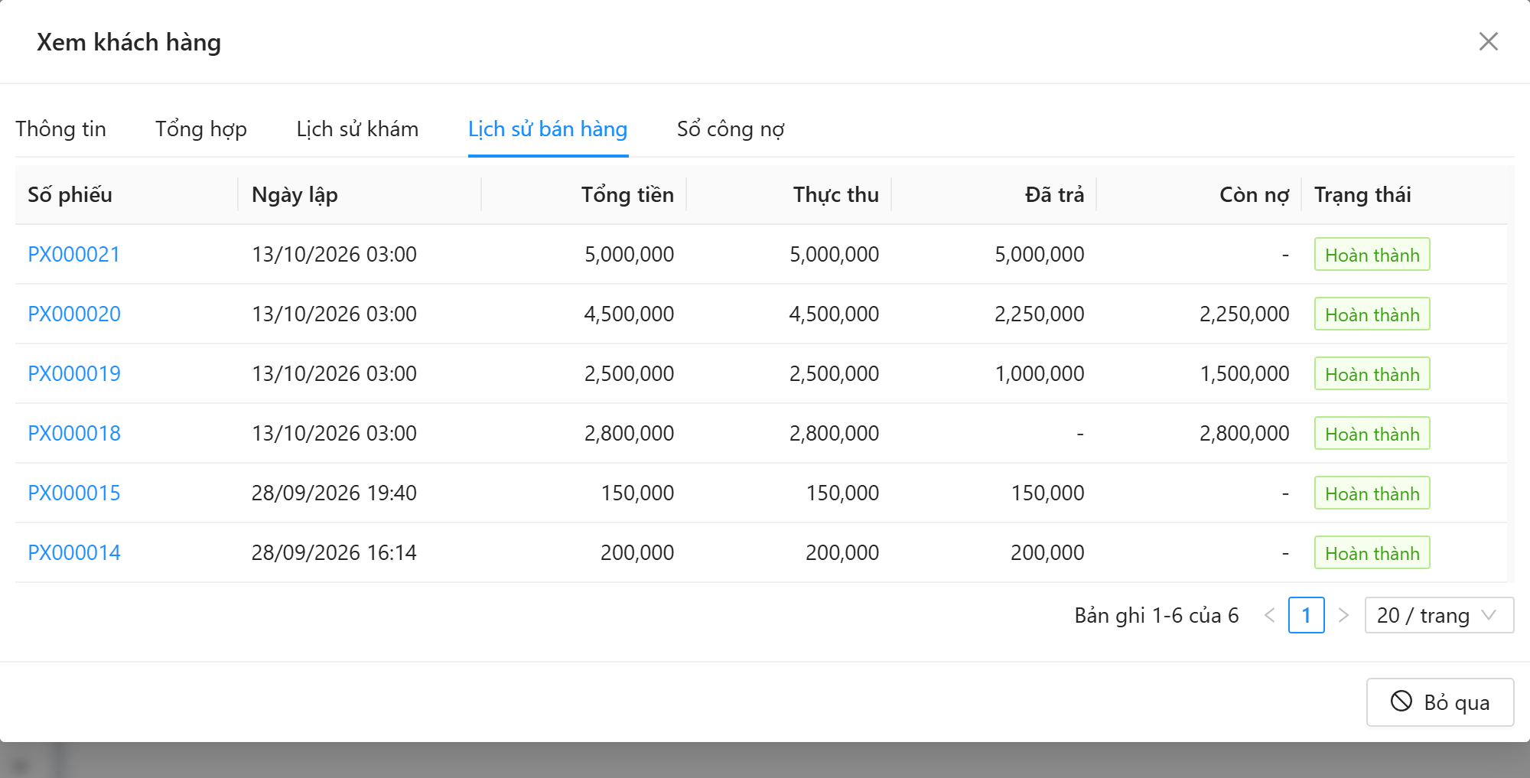1530x778 pixels.
Task: Click the Số phiếu column header
Action: 126,194
